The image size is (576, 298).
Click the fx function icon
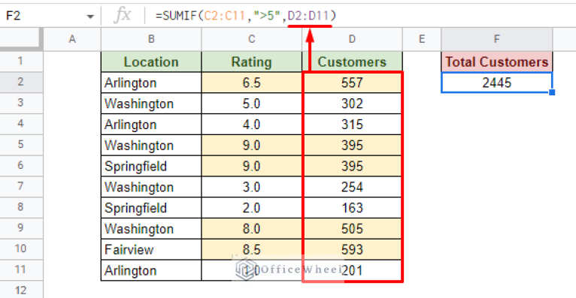(x=122, y=16)
